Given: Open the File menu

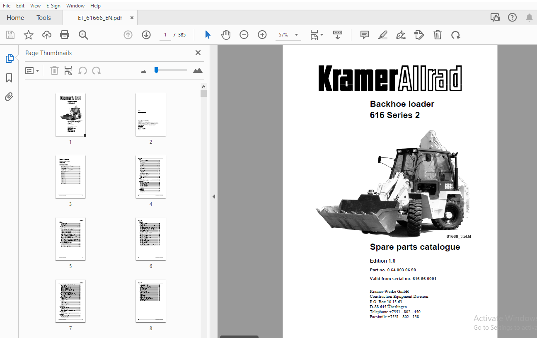Looking at the screenshot, I should [x=7, y=6].
